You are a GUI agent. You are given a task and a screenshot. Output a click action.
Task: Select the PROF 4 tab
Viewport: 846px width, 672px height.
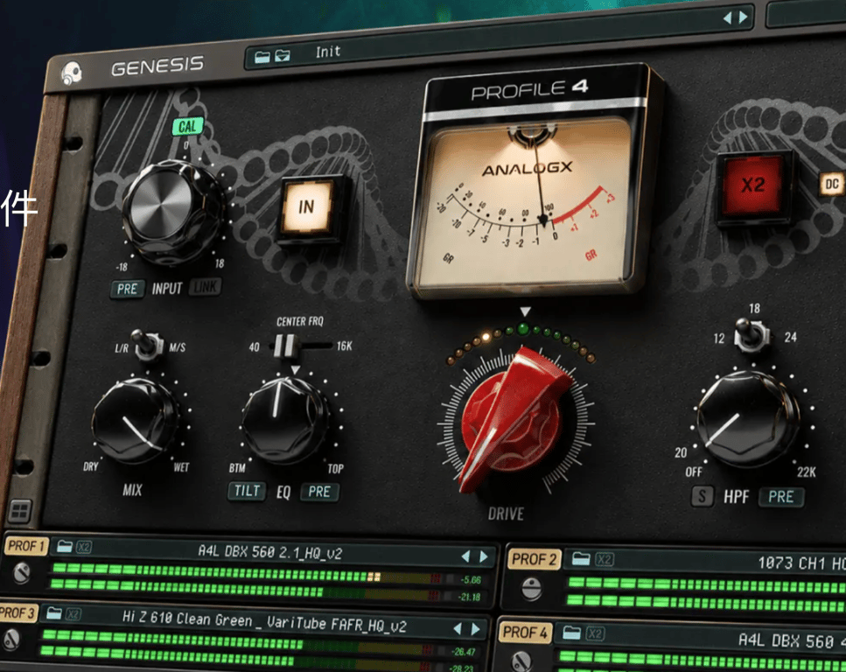pyautogui.click(x=524, y=632)
